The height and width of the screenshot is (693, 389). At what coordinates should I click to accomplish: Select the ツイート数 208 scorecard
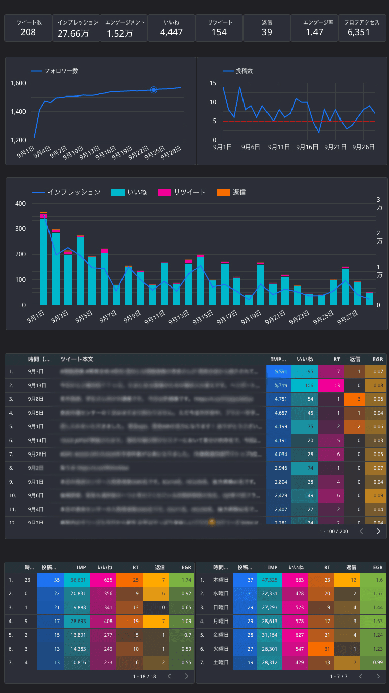click(x=28, y=28)
